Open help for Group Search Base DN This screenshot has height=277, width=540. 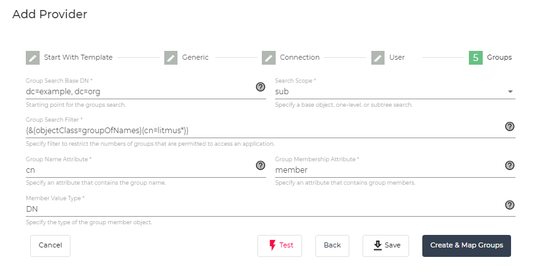pyautogui.click(x=261, y=87)
